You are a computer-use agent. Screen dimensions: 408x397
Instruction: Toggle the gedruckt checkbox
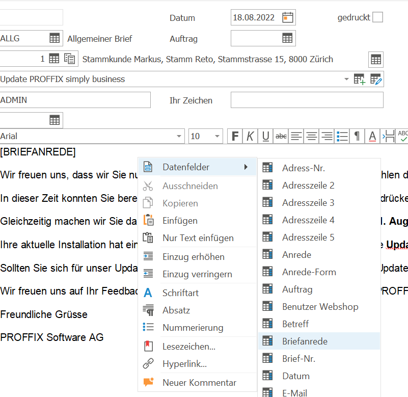[377, 17]
